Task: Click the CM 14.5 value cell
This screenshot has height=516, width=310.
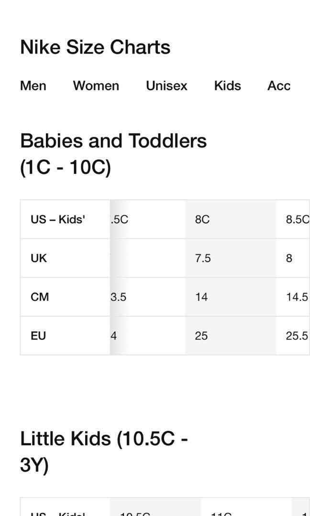Action: [x=293, y=297]
